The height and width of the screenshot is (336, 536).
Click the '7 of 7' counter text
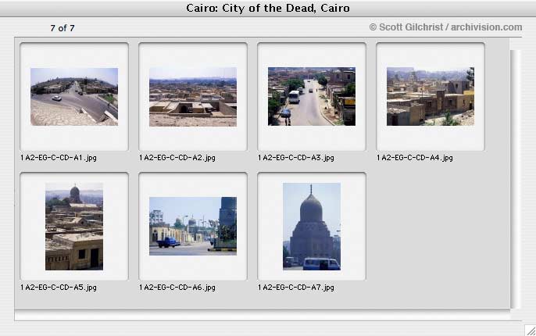tap(63, 28)
